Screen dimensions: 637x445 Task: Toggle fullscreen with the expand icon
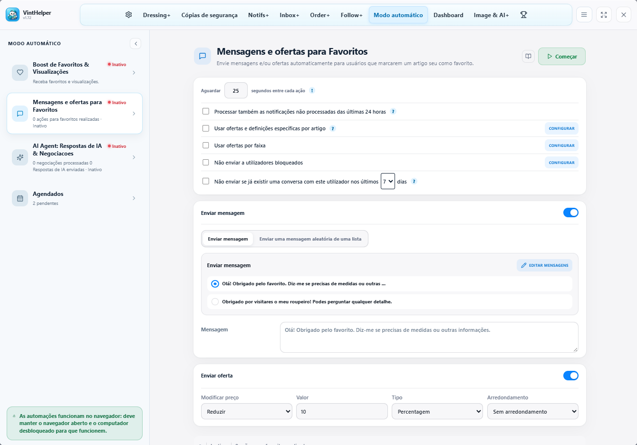[604, 15]
